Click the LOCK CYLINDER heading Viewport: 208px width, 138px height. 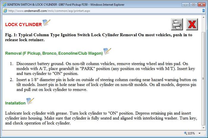click(x=23, y=25)
